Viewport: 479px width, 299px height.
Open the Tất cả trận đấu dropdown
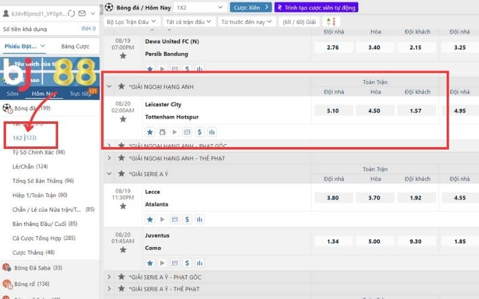(x=188, y=22)
